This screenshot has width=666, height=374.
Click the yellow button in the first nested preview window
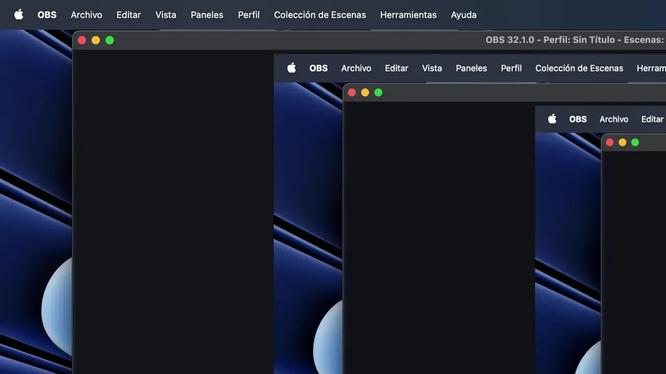pos(365,92)
